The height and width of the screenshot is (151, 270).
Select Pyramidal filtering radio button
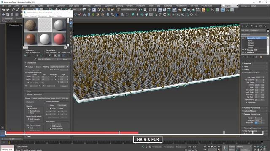click(29, 109)
